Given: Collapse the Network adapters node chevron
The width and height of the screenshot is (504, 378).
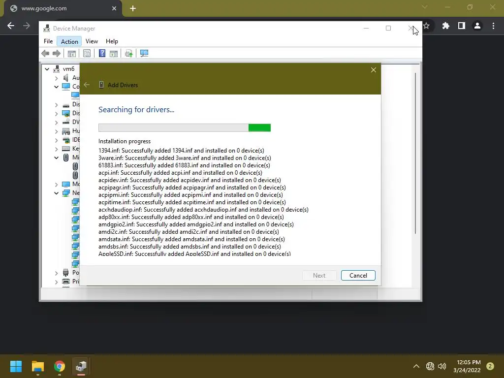Looking at the screenshot, I should (x=56, y=193).
